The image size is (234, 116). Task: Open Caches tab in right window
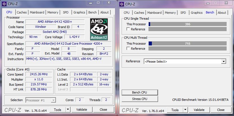click(139, 13)
